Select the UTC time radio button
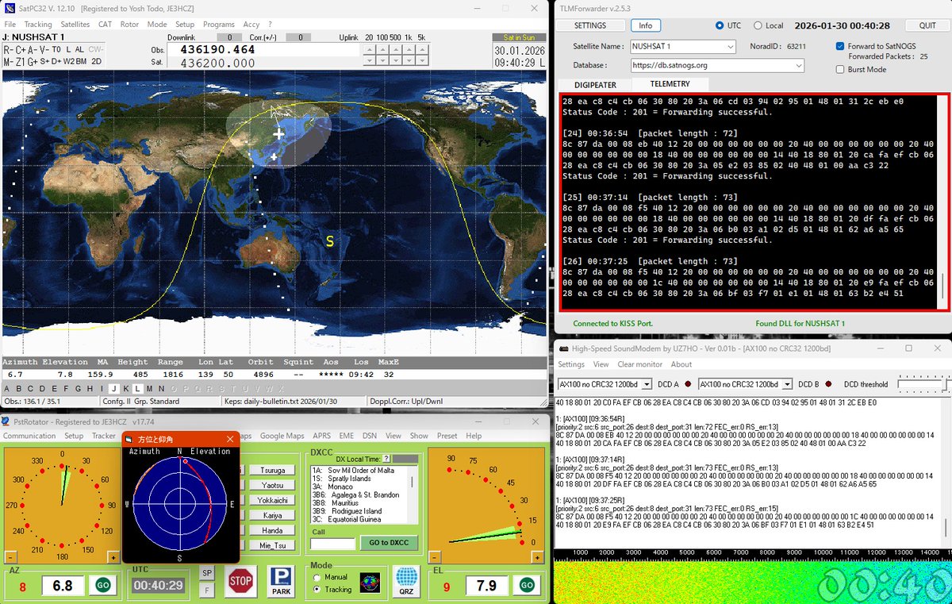952x604 pixels. pyautogui.click(x=720, y=25)
